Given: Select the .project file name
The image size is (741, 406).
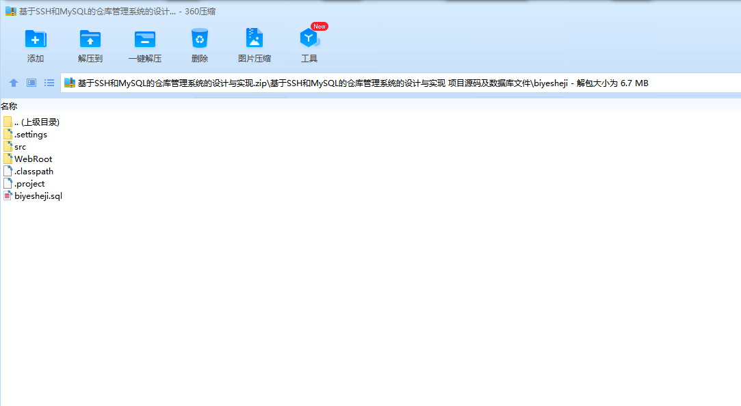Looking at the screenshot, I should (x=29, y=184).
